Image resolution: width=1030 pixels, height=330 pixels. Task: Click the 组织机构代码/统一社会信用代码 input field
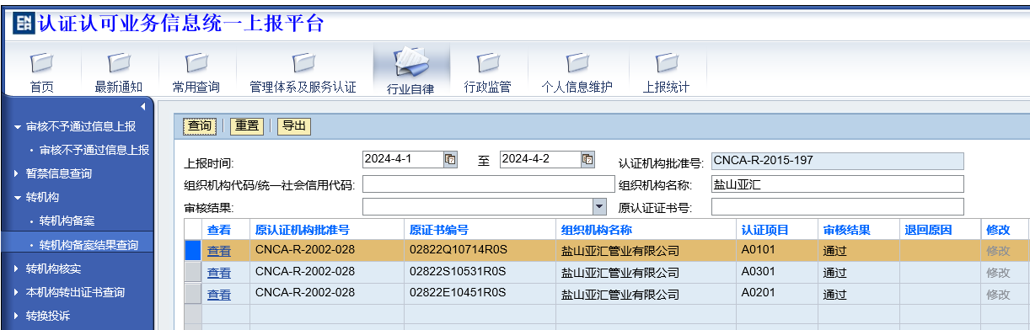(x=489, y=184)
